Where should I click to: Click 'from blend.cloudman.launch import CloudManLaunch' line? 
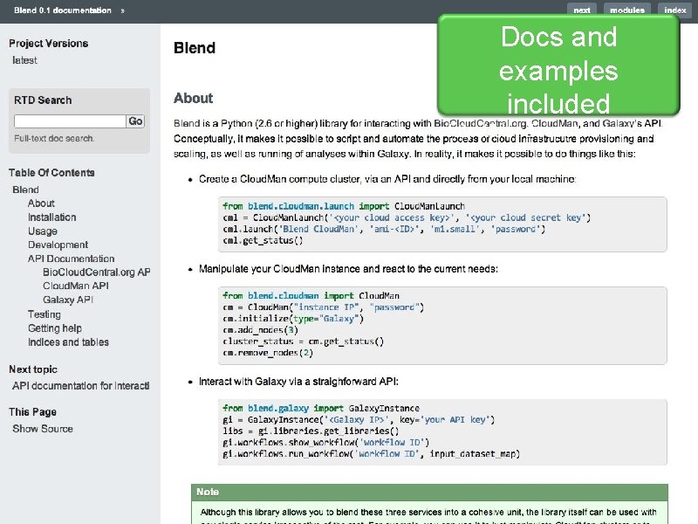click(344, 206)
